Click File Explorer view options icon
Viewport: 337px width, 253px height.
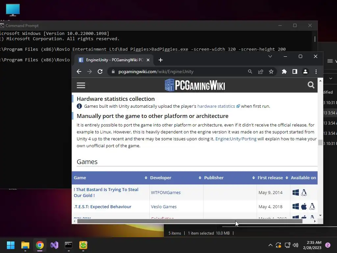coord(330,61)
